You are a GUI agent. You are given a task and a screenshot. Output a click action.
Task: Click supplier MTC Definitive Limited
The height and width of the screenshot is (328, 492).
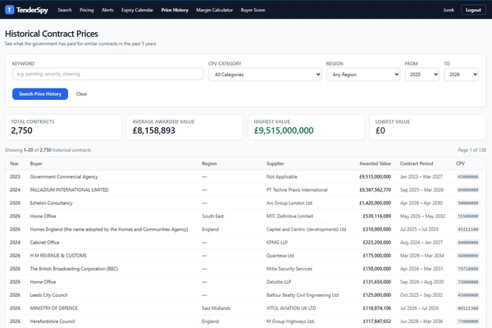coord(289,216)
